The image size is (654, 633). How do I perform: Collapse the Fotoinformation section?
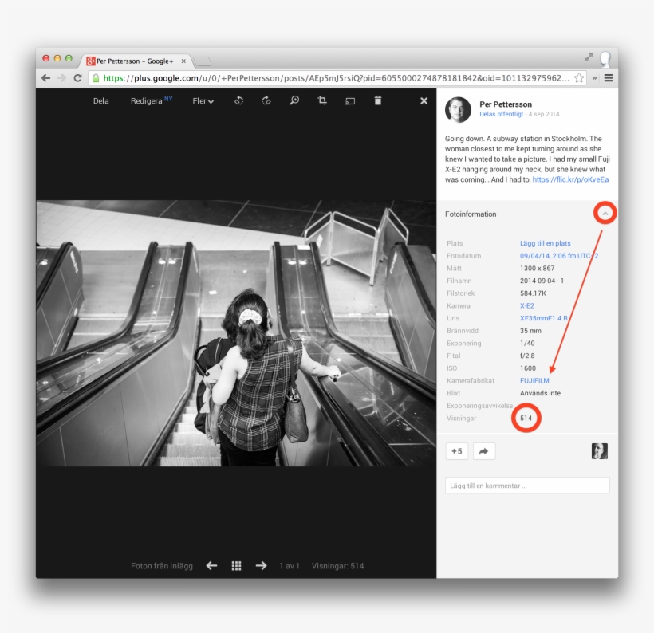tap(605, 214)
